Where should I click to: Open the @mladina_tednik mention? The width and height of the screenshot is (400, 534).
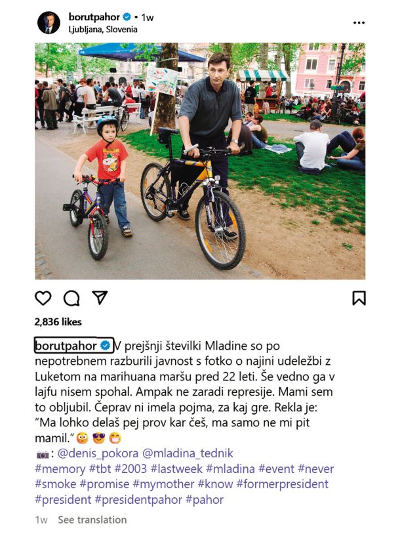[x=188, y=453]
